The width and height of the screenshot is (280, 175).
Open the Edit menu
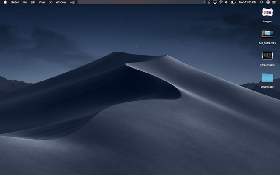[33, 2]
